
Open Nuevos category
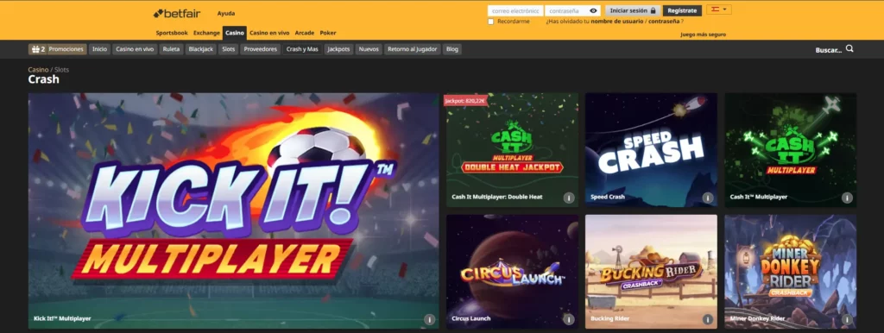click(369, 49)
